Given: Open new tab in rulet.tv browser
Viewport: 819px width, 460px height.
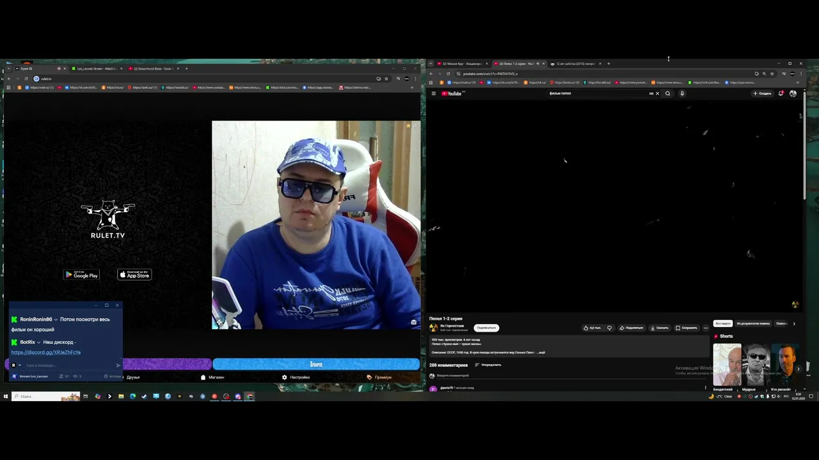Looking at the screenshot, I should [186, 68].
